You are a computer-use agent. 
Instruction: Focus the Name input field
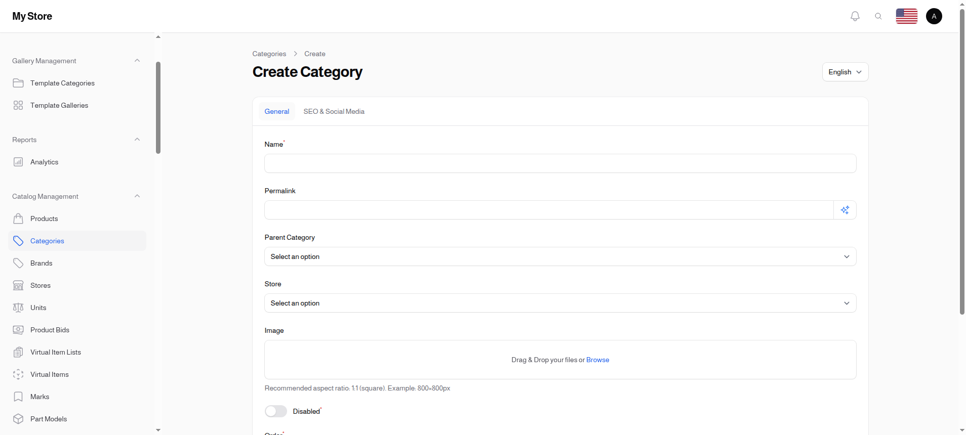pyautogui.click(x=560, y=163)
